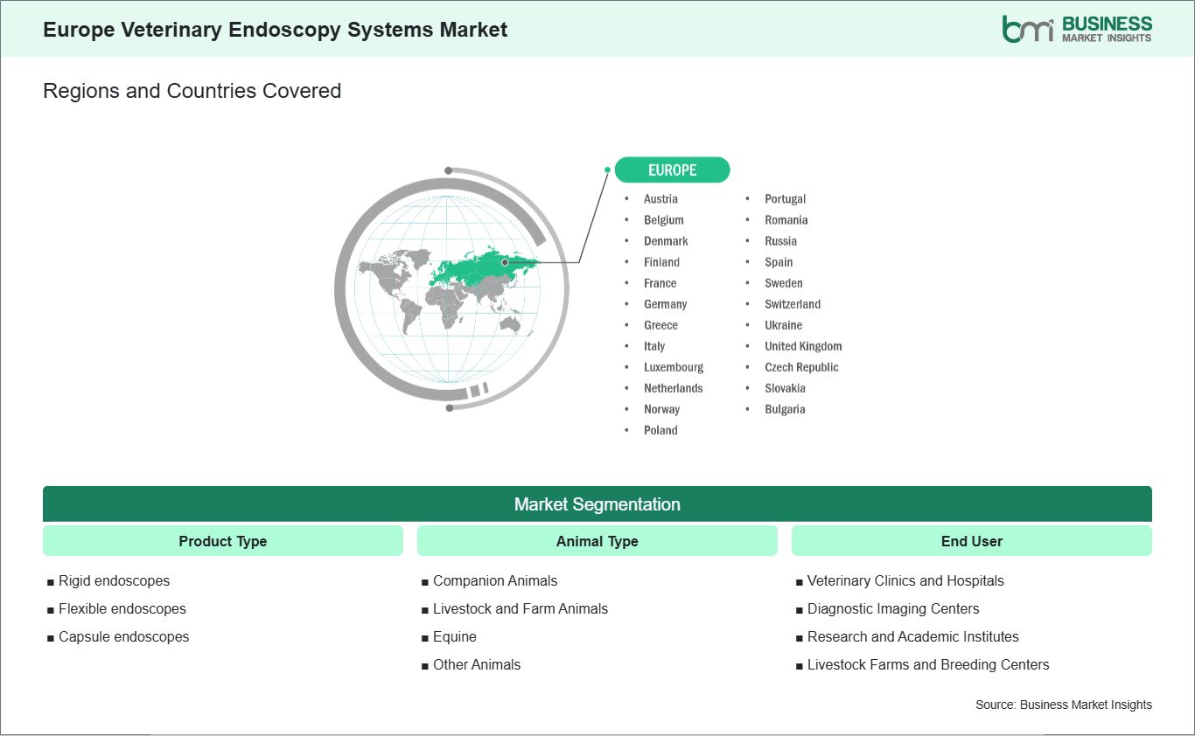This screenshot has width=1195, height=736.
Task: Click 'Diagnostic Imaging Centers' entry
Action: (893, 608)
